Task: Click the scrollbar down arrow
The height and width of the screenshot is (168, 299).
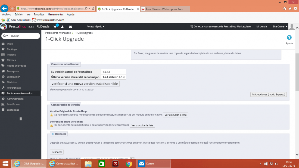Action: pyautogui.click(x=297, y=154)
